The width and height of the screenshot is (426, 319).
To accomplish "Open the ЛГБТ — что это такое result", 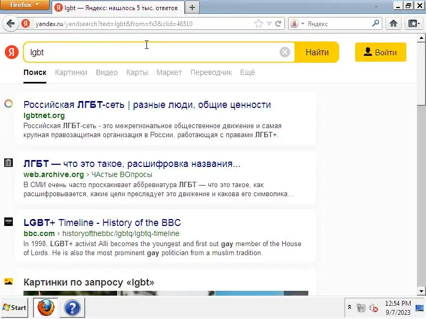I will tap(132, 164).
